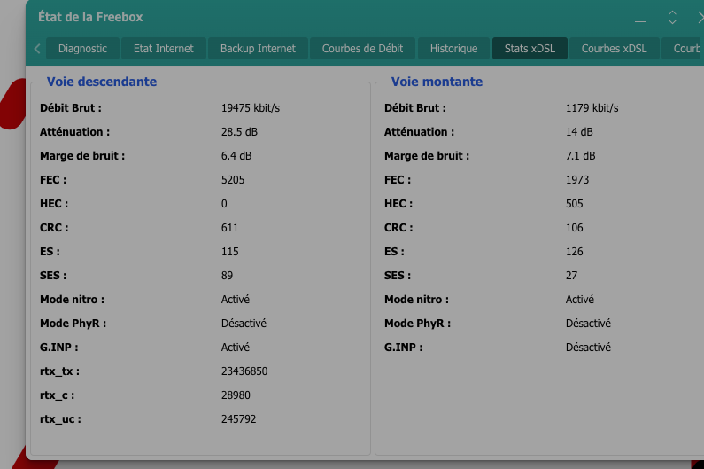704x469 pixels.
Task: Go to the Historique tab
Action: pos(453,49)
